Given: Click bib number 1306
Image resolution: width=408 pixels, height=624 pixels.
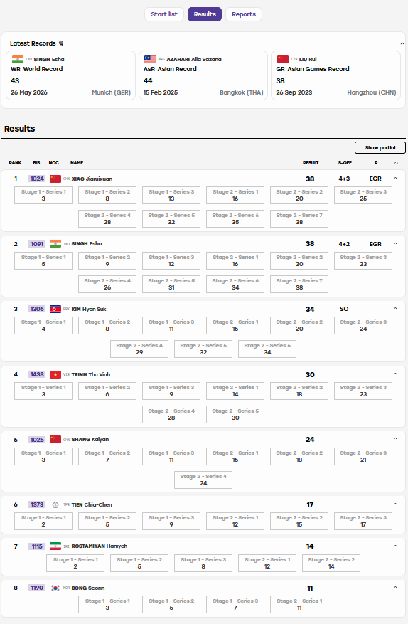Looking at the screenshot, I should tap(36, 309).
